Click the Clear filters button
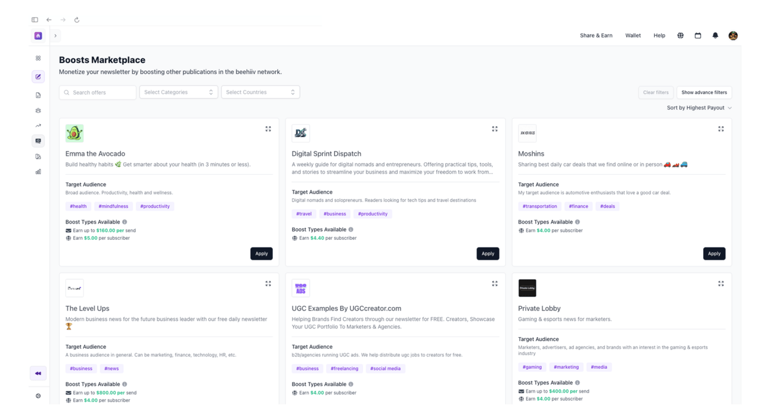The image size is (770, 420). [656, 92]
